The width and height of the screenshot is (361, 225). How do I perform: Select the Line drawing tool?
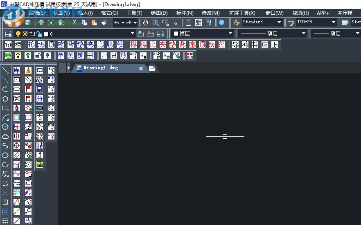coord(5,70)
